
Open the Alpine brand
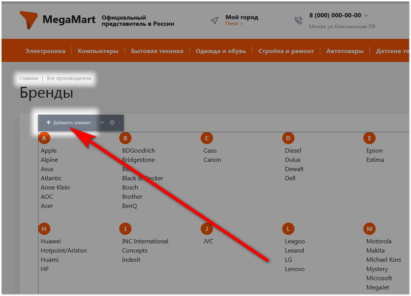(49, 160)
